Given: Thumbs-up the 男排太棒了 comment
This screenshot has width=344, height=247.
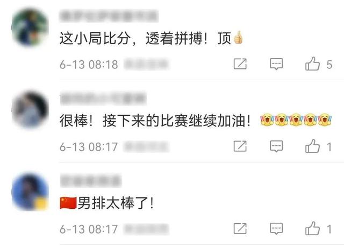Looking at the screenshot, I should [x=312, y=229].
